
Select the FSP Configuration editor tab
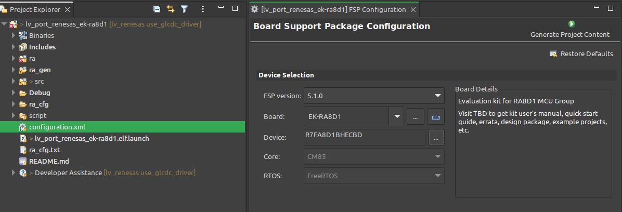point(333,9)
